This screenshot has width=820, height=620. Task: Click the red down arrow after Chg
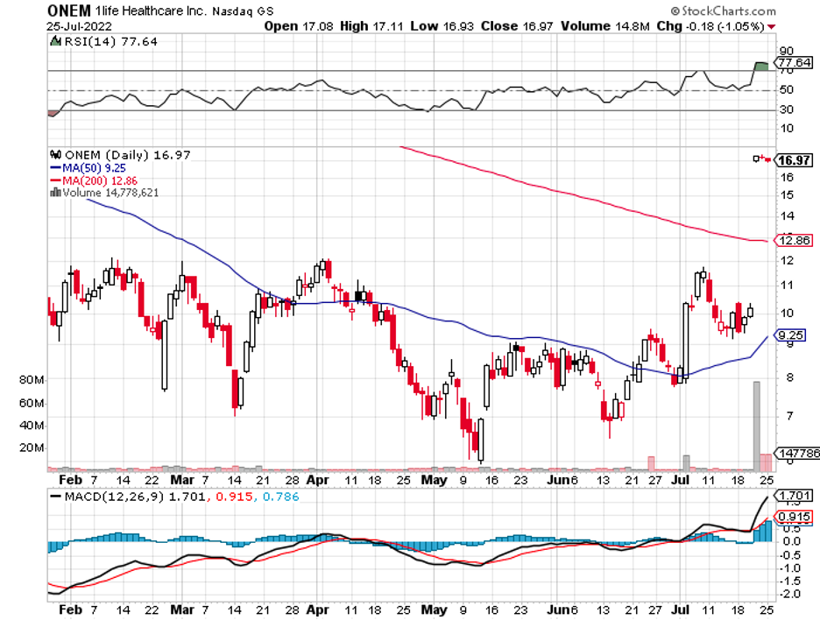(771, 26)
